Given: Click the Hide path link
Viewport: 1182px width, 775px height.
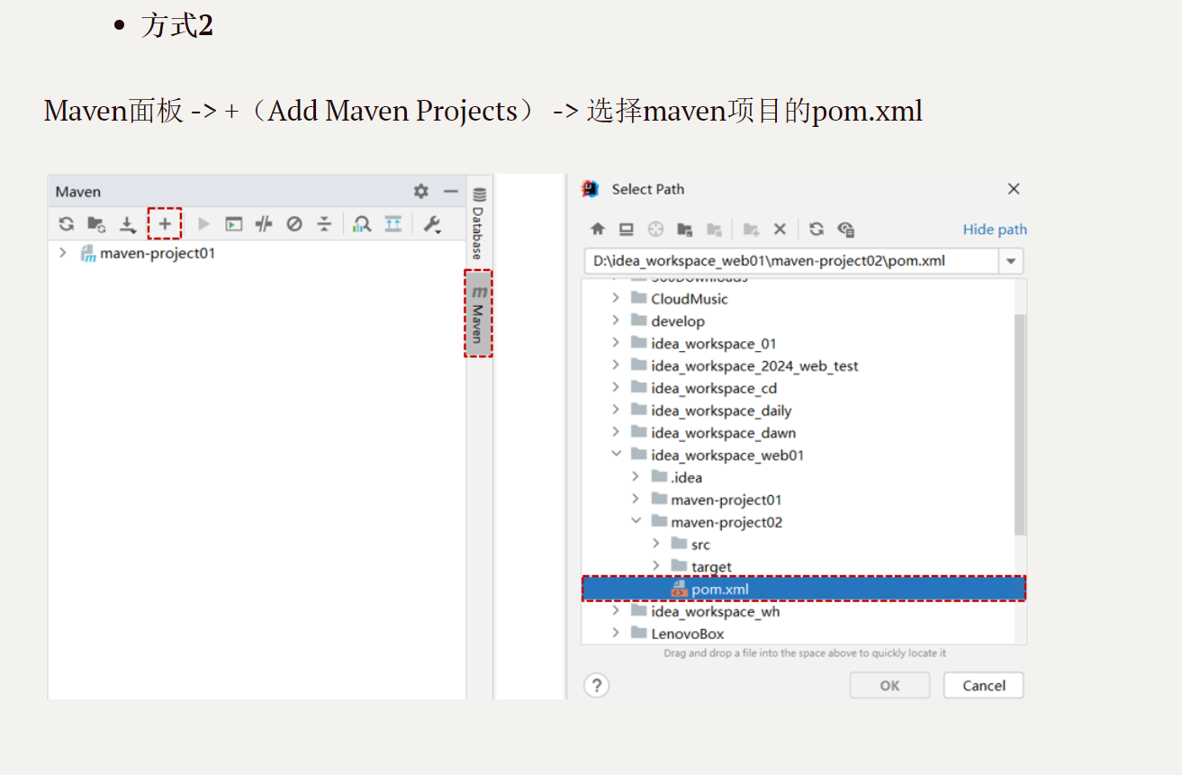Looking at the screenshot, I should point(994,230).
